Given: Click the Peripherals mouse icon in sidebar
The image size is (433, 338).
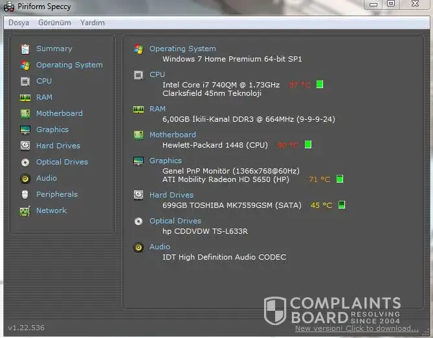Looking at the screenshot, I should pos(25,194).
